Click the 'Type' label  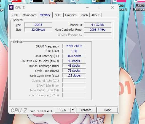tap(17, 25)
